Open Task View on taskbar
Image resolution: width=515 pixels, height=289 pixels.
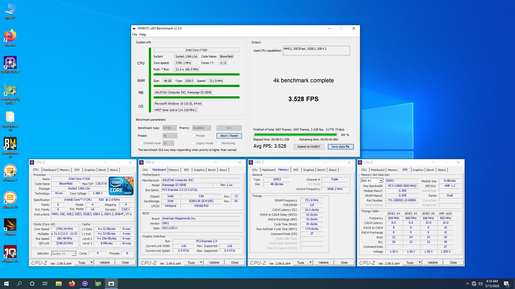click(x=45, y=284)
